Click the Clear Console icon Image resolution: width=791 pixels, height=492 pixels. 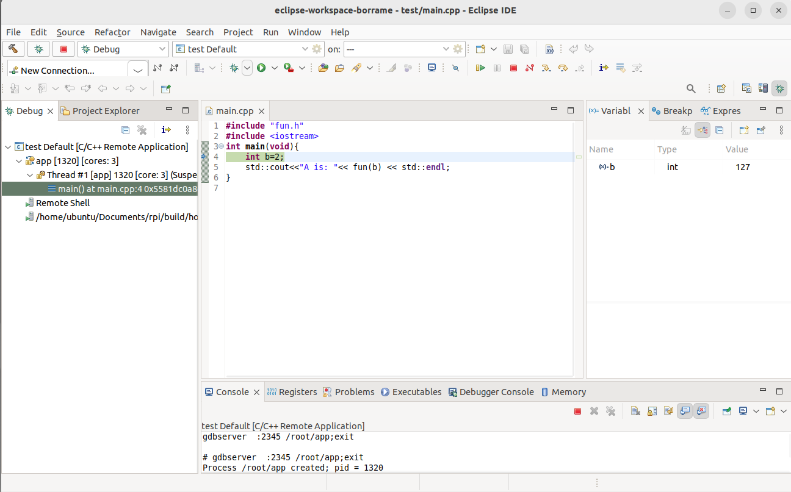[x=635, y=412]
